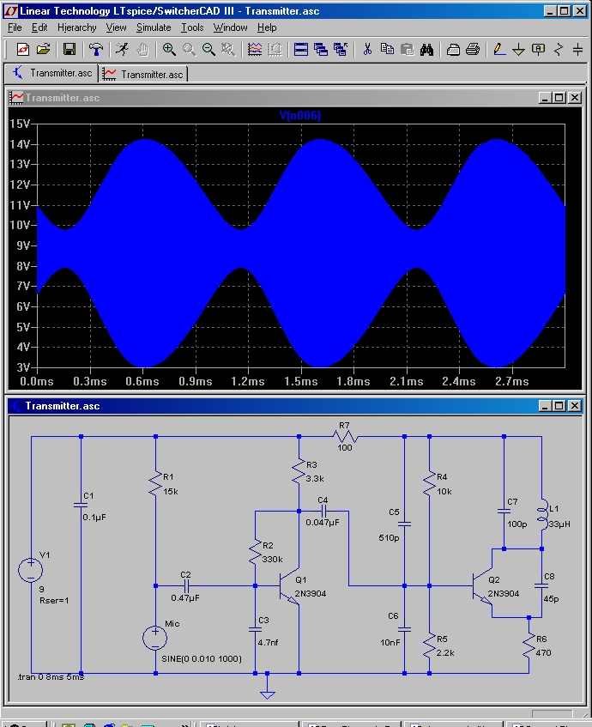Click the Pick Visible Traces icon
This screenshot has width=592, height=727.
point(275,49)
